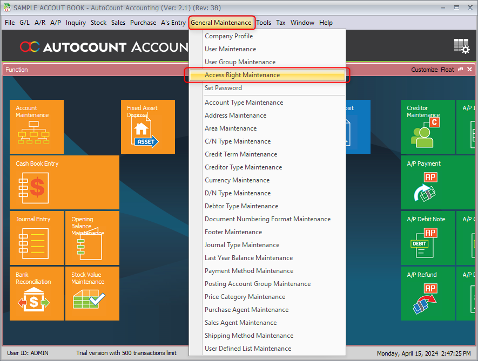Screen dimensions: 478x361
Task: Open the A/P Payment tile
Action: pyautogui.click(x=427, y=182)
